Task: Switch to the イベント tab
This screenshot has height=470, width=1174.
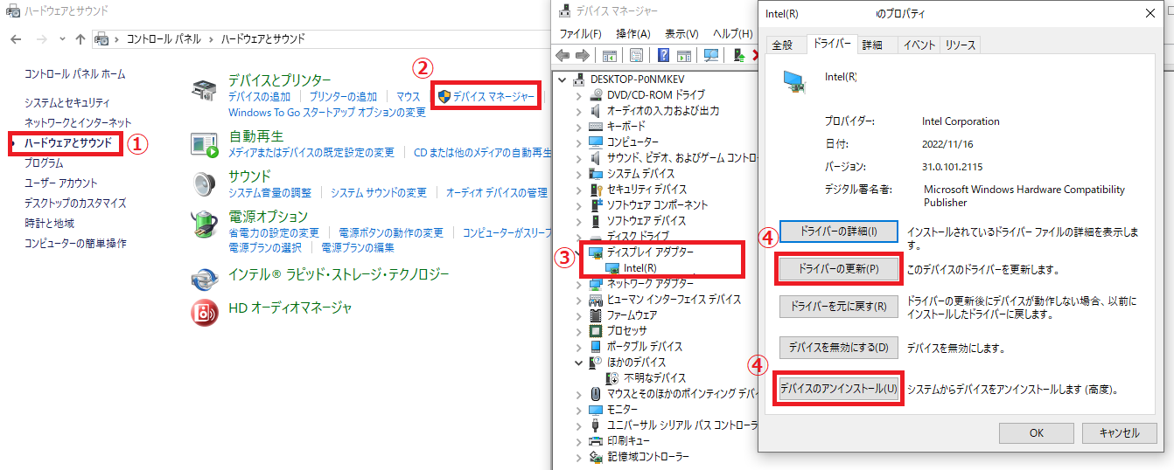Action: (919, 45)
